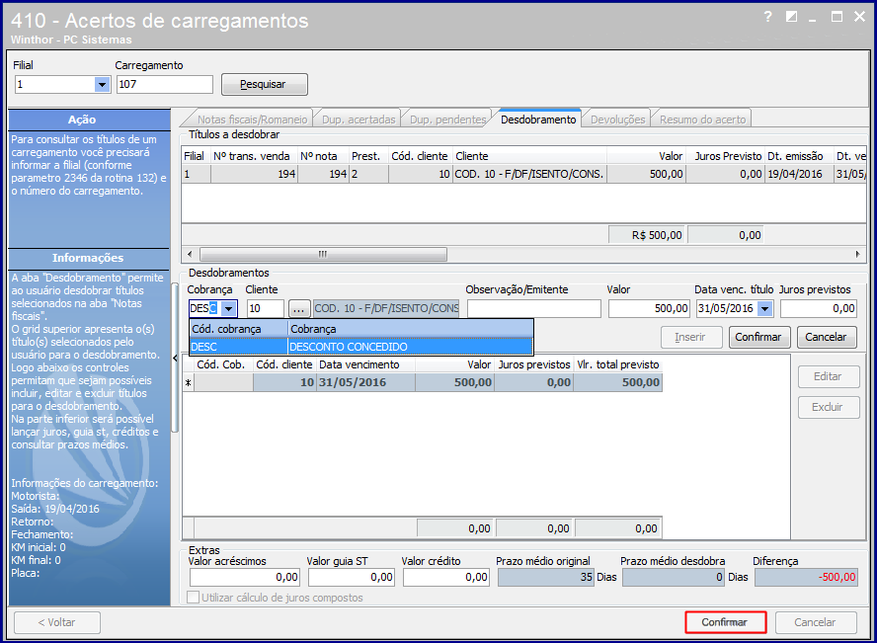Click the Nº trans. venda column header
This screenshot has height=643, width=877.
[x=254, y=157]
